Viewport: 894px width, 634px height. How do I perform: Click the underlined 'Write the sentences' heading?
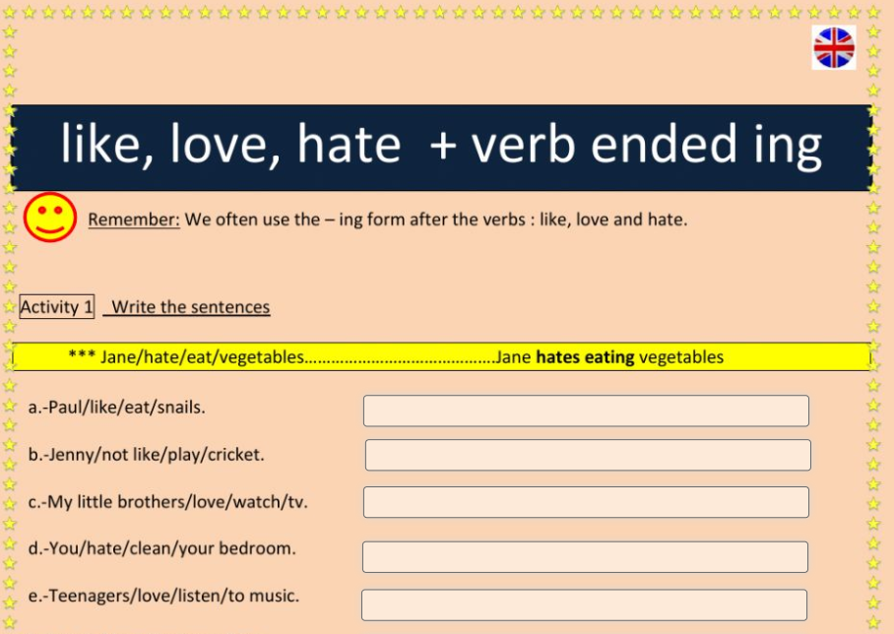click(190, 307)
